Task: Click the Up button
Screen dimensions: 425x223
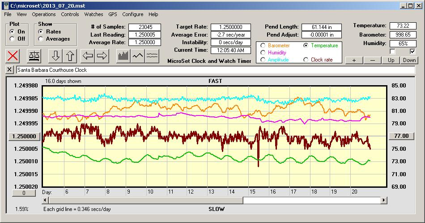Action: (x=391, y=60)
